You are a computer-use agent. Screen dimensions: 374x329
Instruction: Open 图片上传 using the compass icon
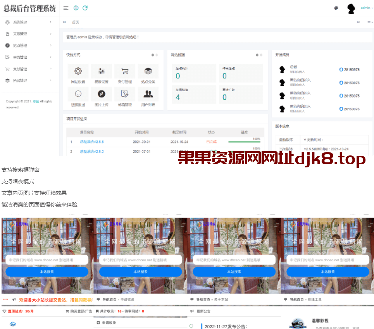tap(102, 94)
